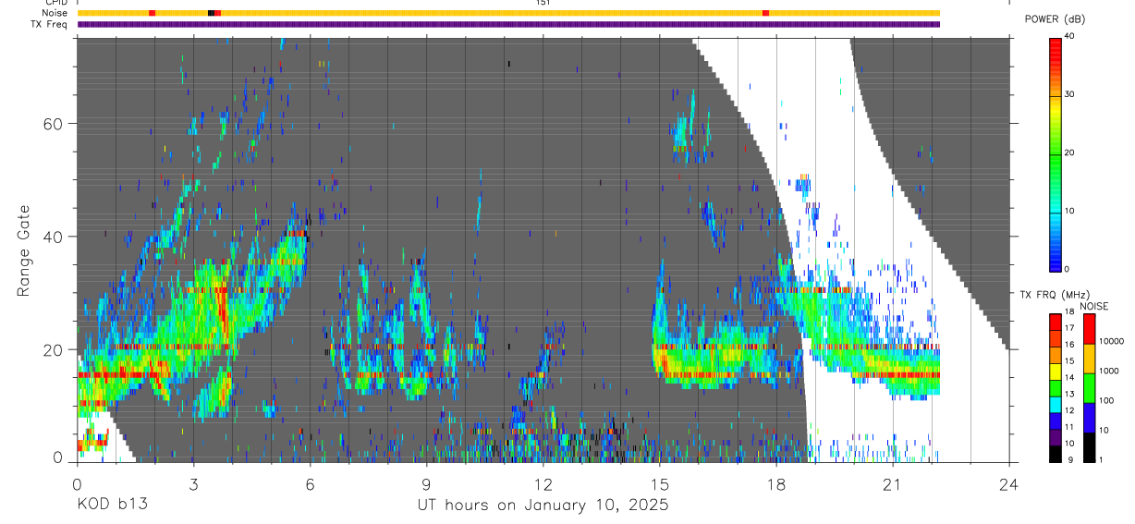
Task: Click the '17' value on TX FRQ scale
Action: point(1069,328)
